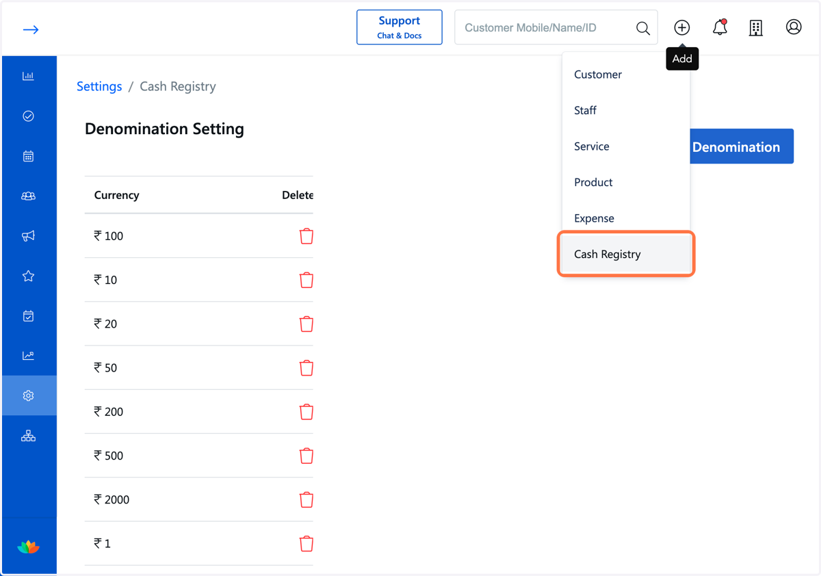This screenshot has height=576, width=821.
Task: Open the hierarchy org chart sidebar icon
Action: pyautogui.click(x=28, y=436)
